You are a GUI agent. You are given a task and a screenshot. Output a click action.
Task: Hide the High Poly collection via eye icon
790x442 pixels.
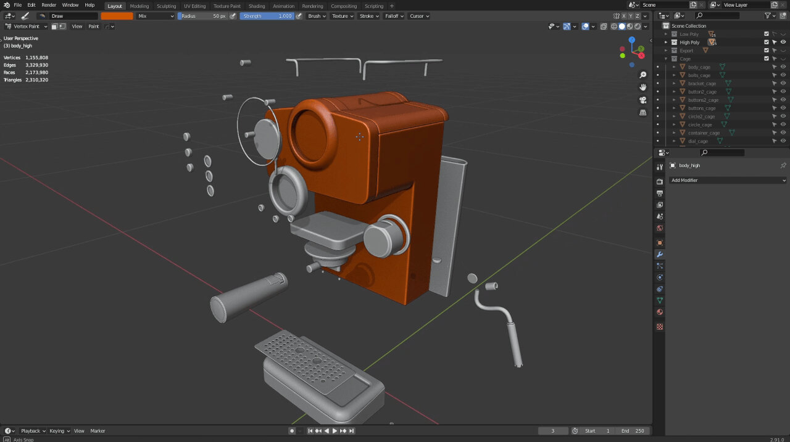coord(783,43)
